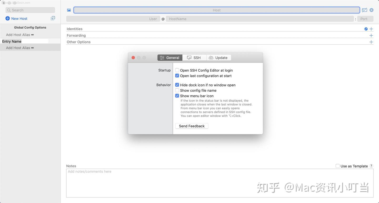Screen dimensions: 379x203
Task: Click the duplicate host icon beside New Host
Action: pos(53,18)
